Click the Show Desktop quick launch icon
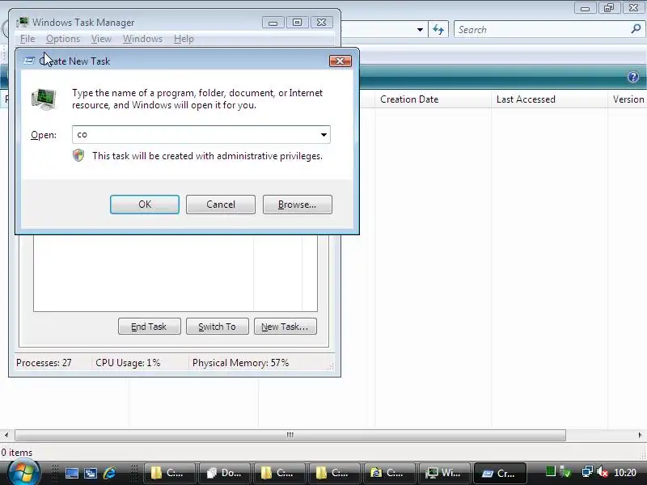This screenshot has width=647, height=485. (x=72, y=473)
